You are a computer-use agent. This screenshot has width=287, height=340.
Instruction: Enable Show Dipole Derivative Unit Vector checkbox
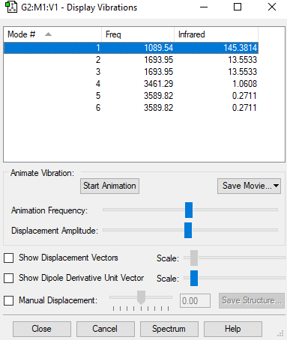[x=9, y=278]
